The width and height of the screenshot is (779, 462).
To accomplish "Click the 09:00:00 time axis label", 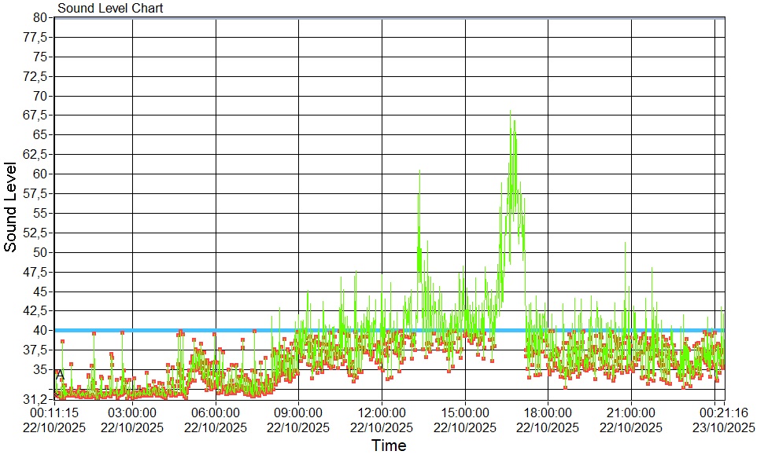I will [x=298, y=412].
